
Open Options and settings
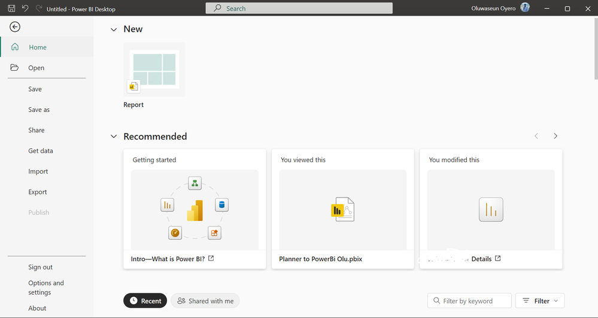coord(47,287)
